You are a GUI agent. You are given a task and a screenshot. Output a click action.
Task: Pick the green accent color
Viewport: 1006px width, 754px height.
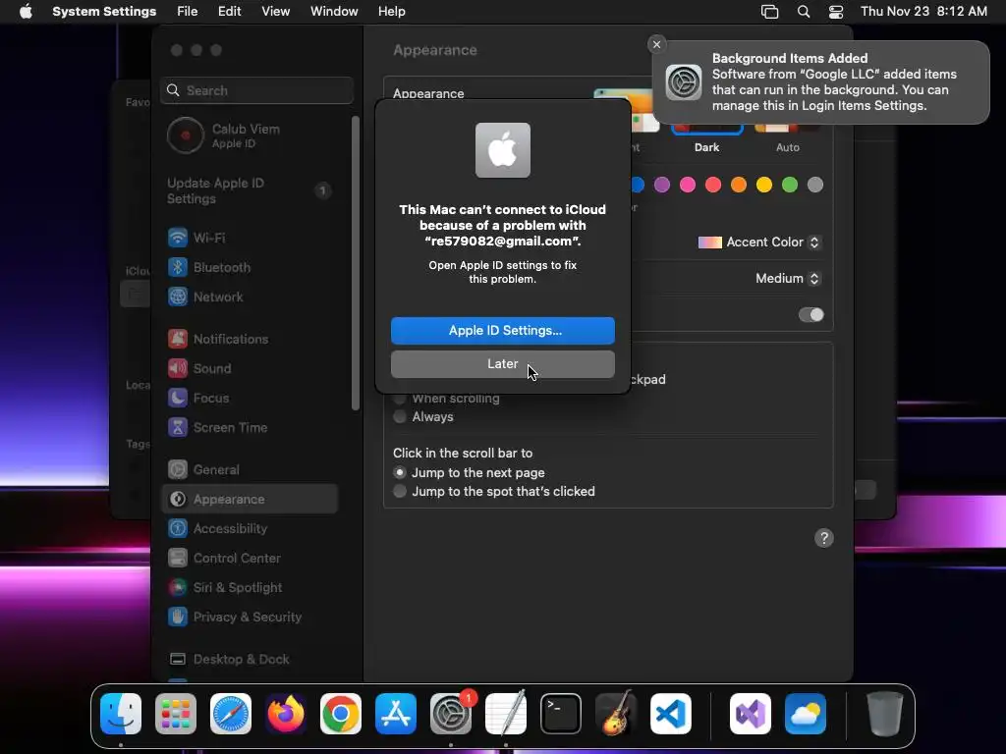[x=790, y=186]
